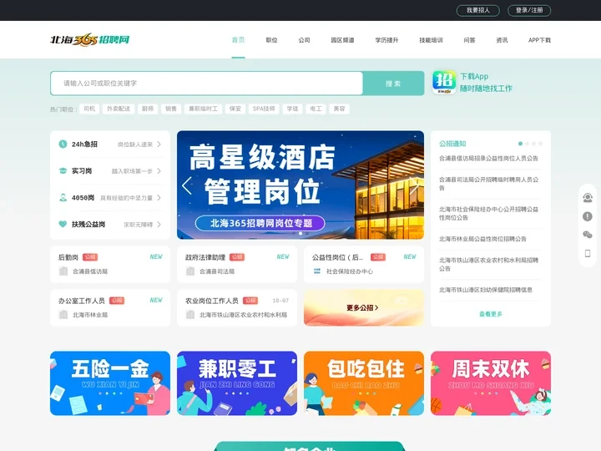This screenshot has width=601, height=451.
Task: Select the 学徒 hot job tag
Action: pyautogui.click(x=292, y=109)
